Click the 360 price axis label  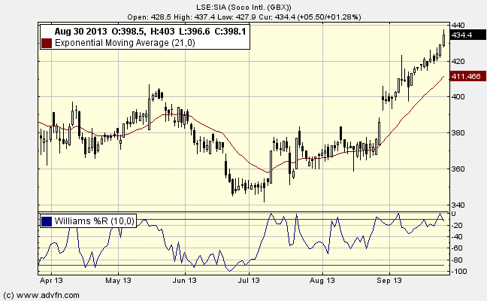coord(458,169)
